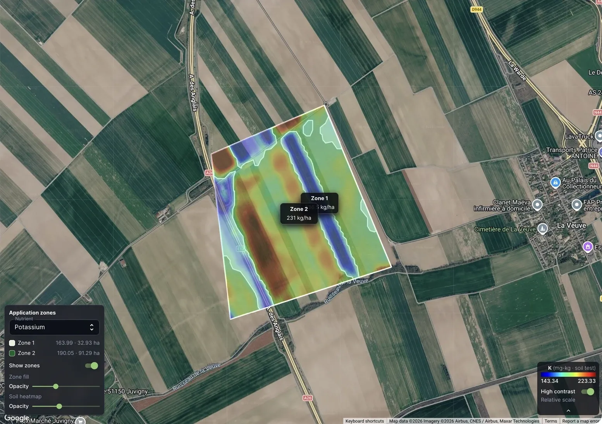Image resolution: width=602 pixels, height=424 pixels.
Task: Select the Cimetière de La Veuve pin
Action: coord(543,229)
